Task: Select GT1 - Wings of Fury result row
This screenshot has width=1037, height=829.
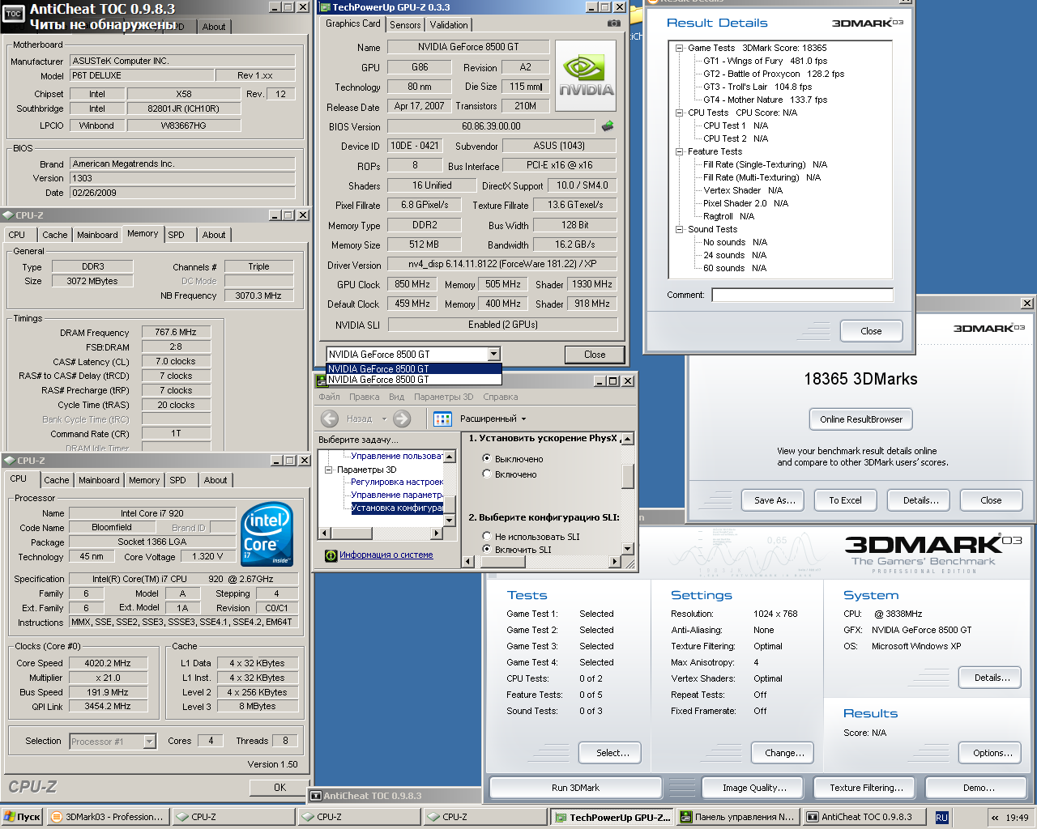Action: tap(765, 61)
